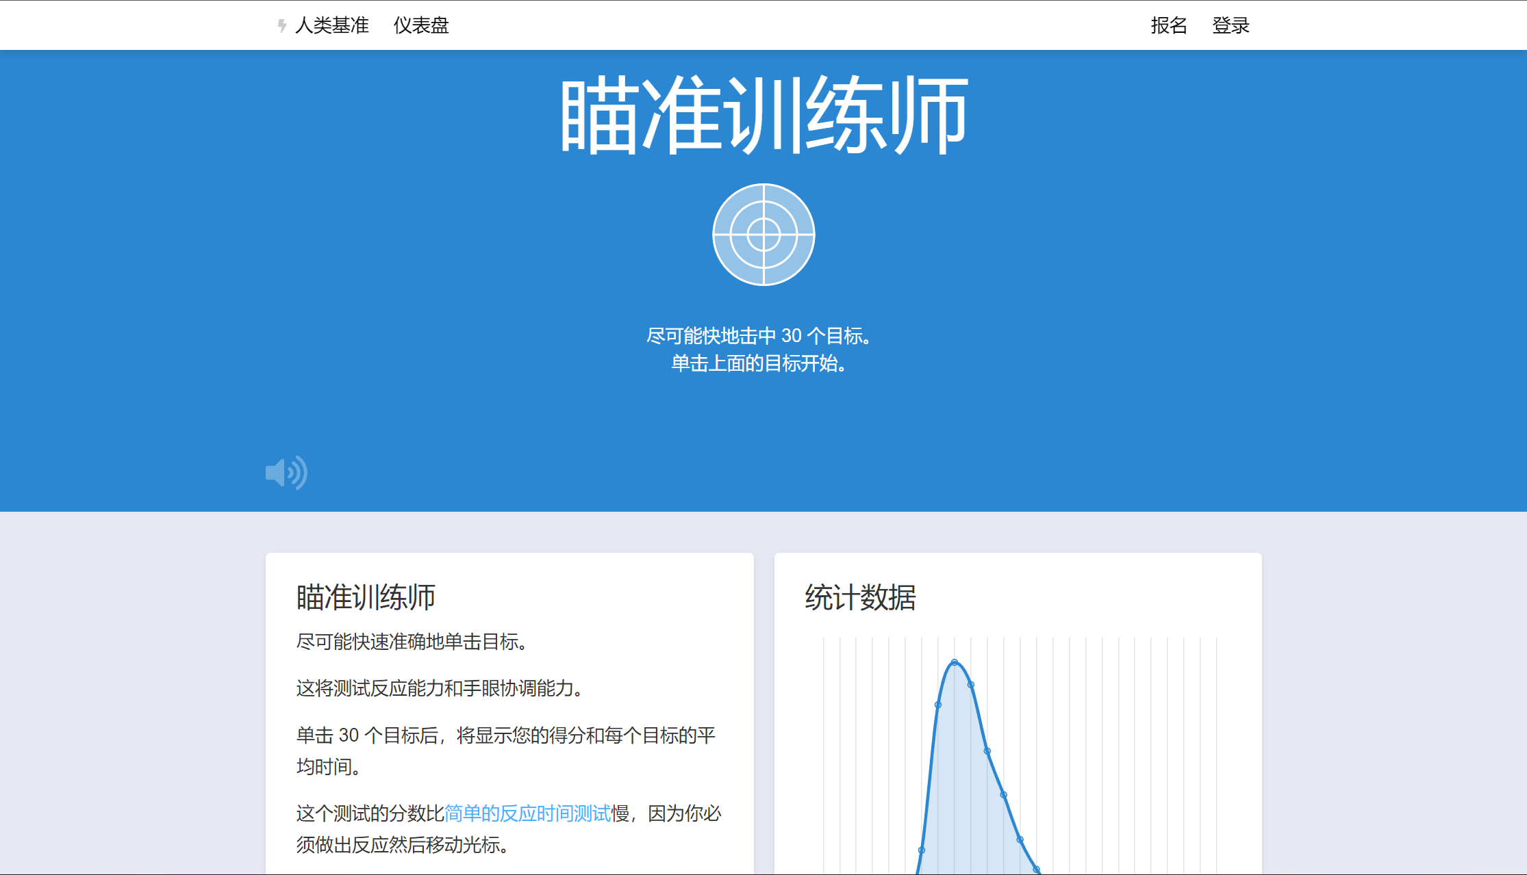Open the 人类基准 home link

pyautogui.click(x=332, y=25)
